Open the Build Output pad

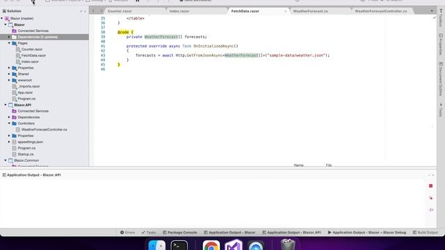point(425,233)
